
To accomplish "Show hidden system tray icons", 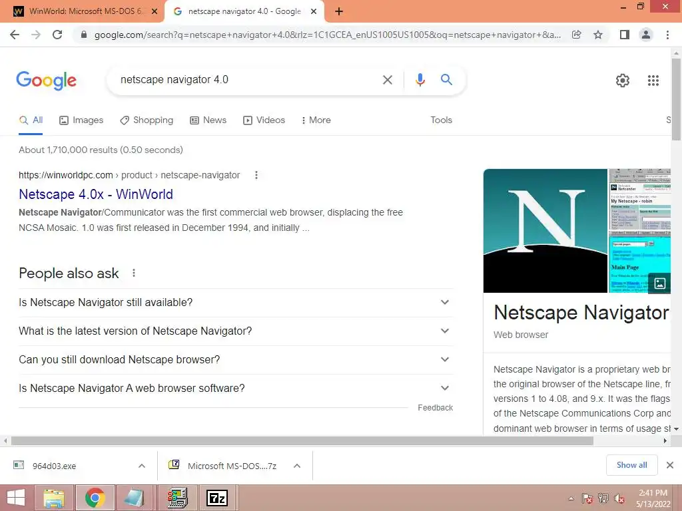I will (571, 498).
